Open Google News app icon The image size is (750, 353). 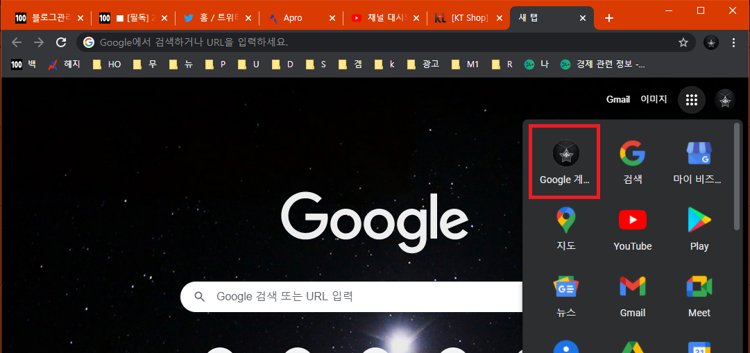pyautogui.click(x=565, y=295)
